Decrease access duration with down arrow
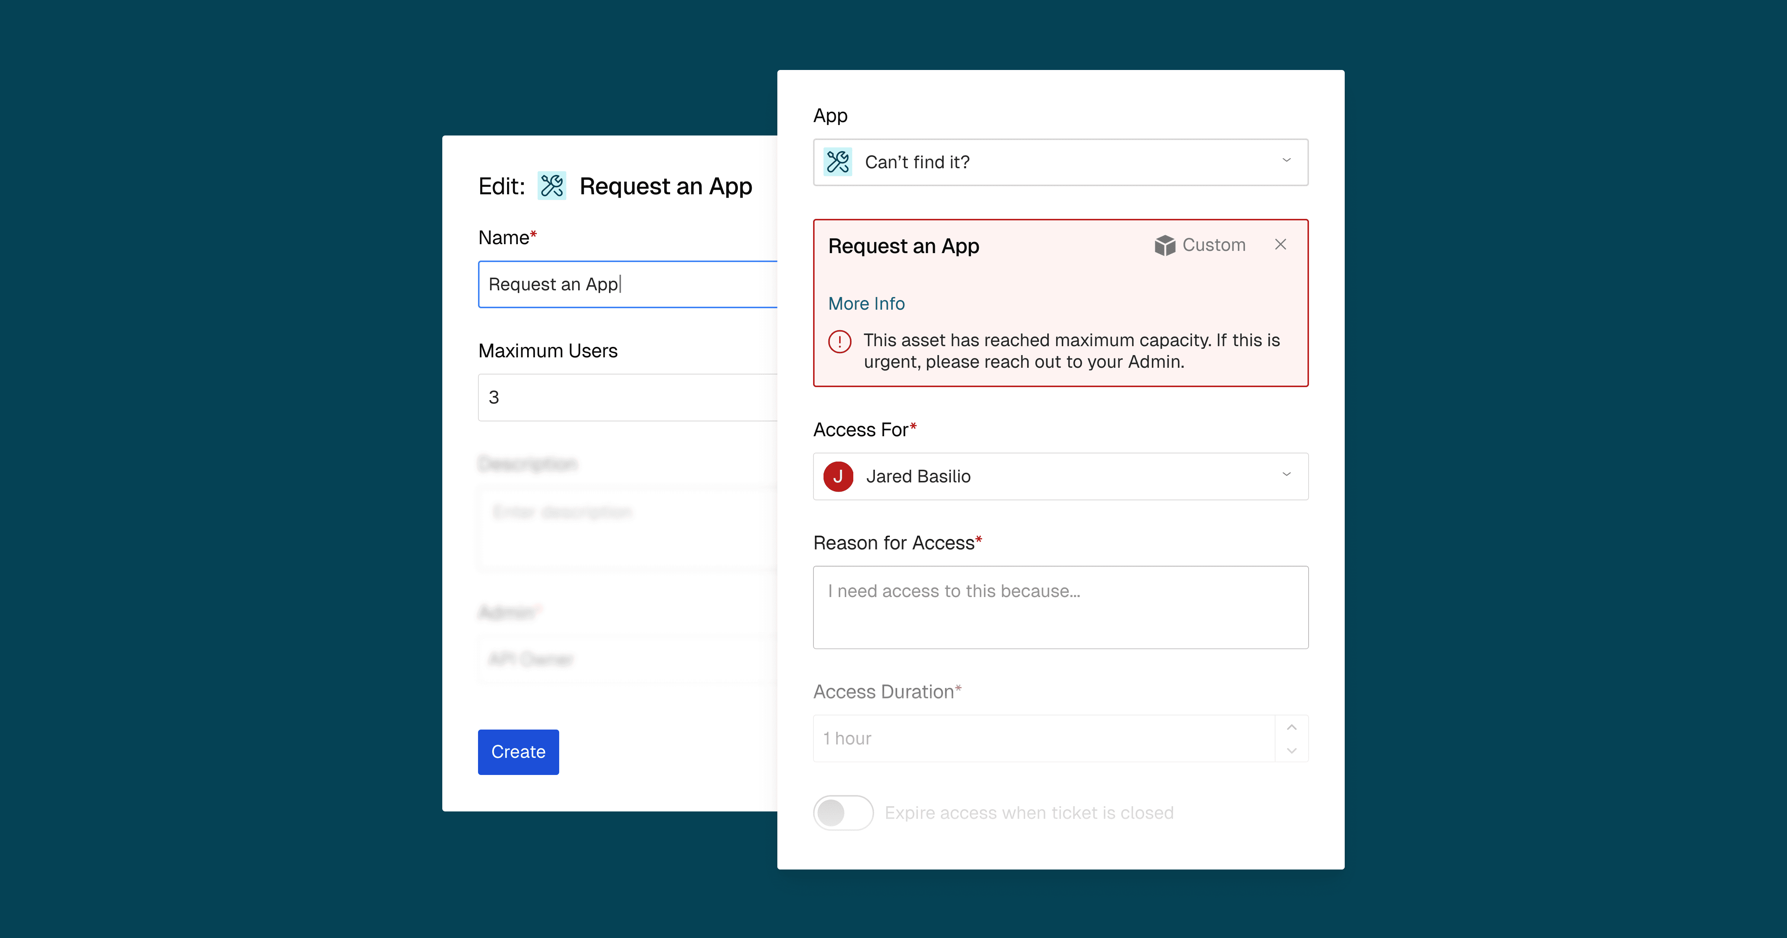 (x=1291, y=751)
